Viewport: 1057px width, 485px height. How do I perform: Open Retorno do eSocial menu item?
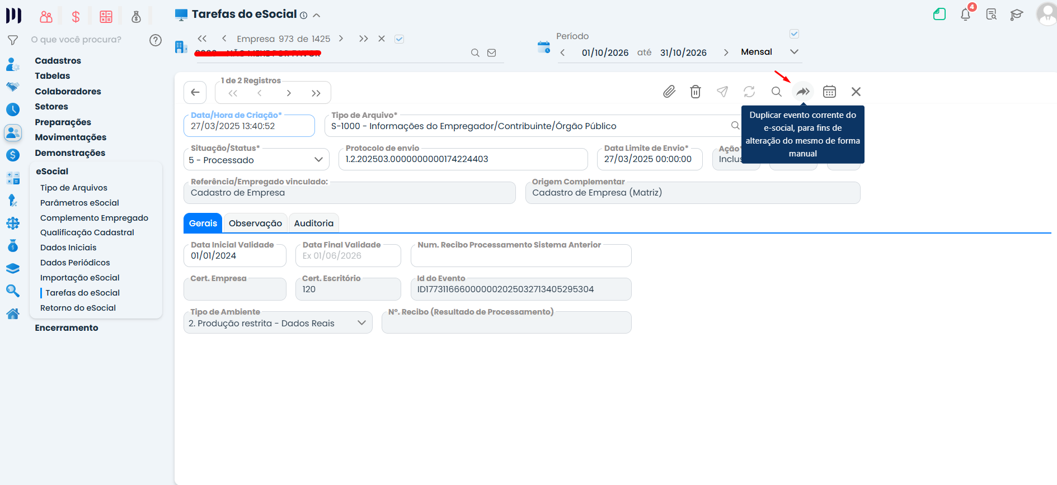coord(78,308)
